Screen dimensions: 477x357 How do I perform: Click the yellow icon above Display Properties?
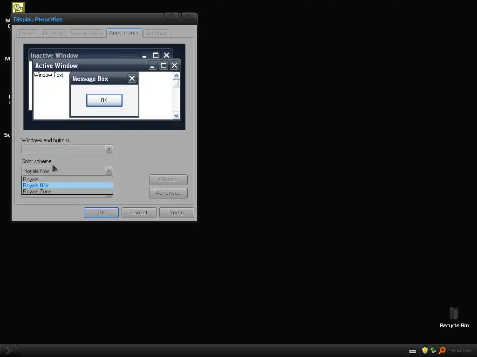[x=18, y=7]
